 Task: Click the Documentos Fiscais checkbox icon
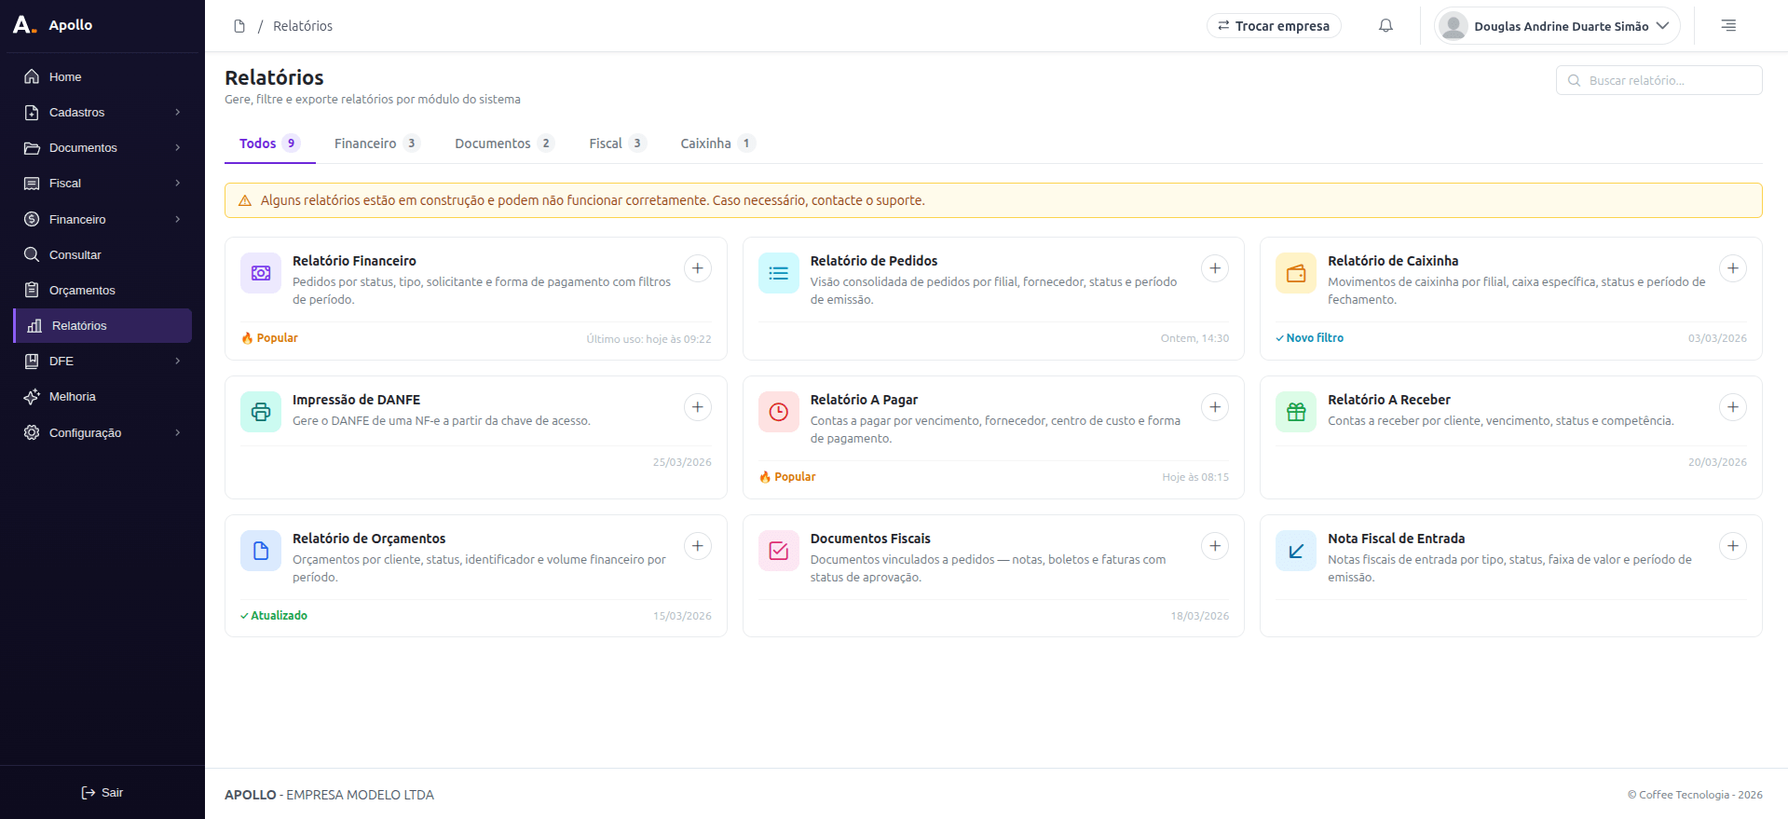779,551
